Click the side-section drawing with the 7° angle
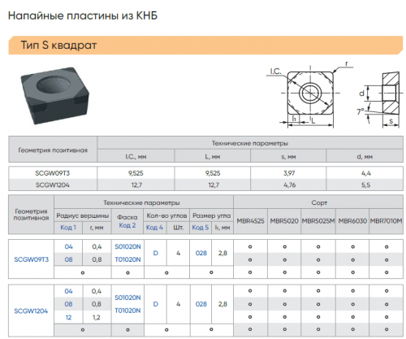The image size is (406, 339). (x=379, y=99)
